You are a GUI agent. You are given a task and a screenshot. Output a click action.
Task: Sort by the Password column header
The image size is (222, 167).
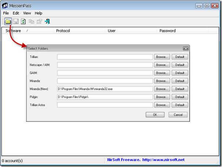182,31
